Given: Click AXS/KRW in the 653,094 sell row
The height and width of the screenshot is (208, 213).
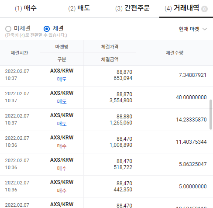Looking at the screenshot, I should pyautogui.click(x=62, y=71).
